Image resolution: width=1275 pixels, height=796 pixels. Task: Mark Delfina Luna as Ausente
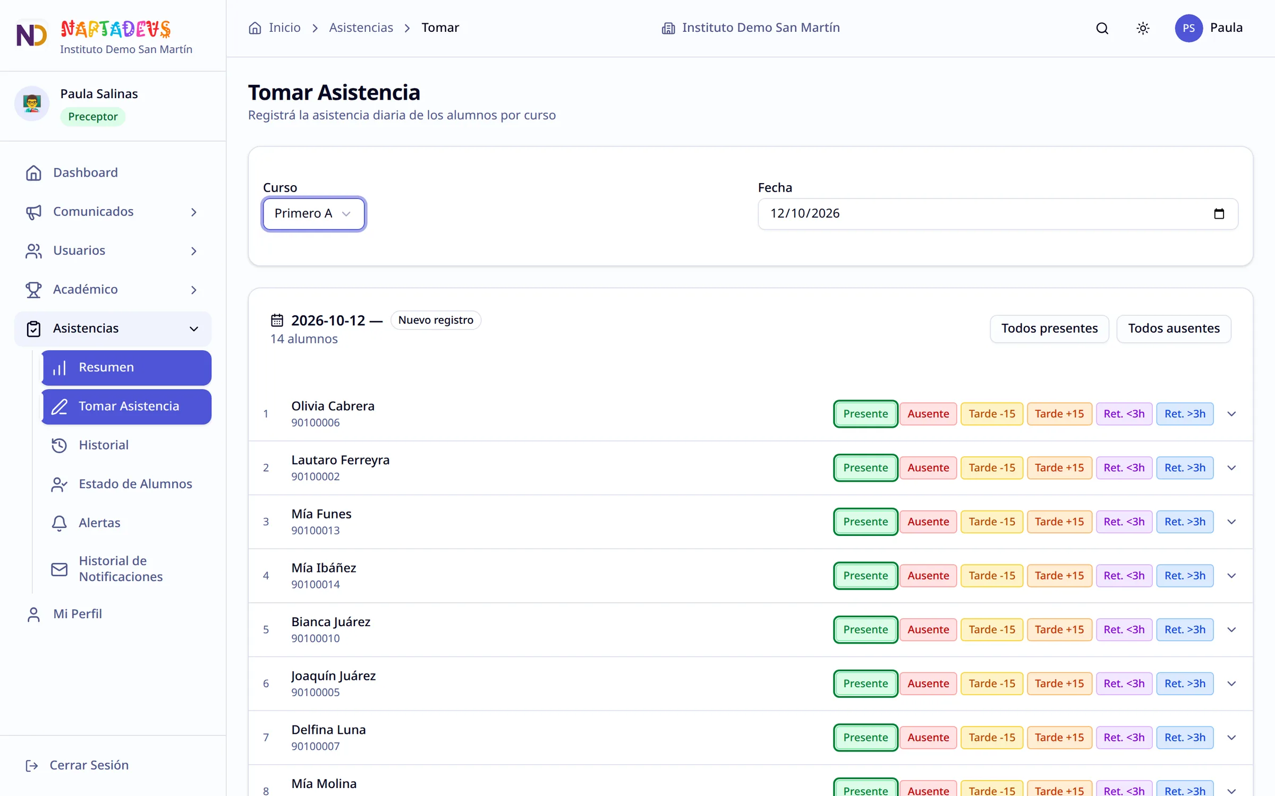[x=928, y=738]
